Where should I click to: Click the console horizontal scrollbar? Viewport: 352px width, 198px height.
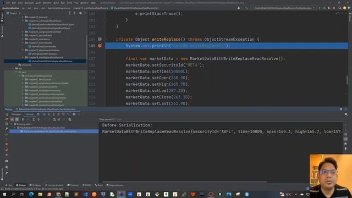185,182
